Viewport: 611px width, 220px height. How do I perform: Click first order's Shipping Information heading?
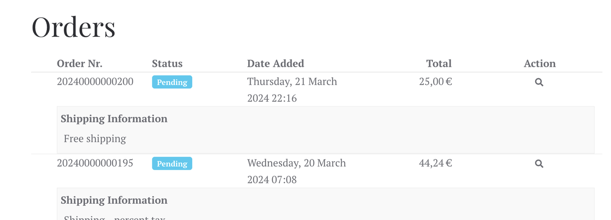(x=114, y=119)
